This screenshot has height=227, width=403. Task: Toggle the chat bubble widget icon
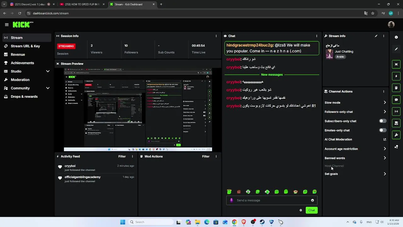[x=396, y=100]
